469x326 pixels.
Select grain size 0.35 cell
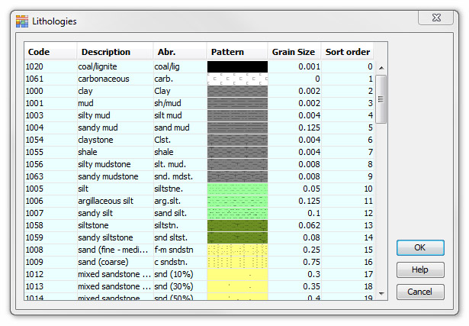(x=294, y=287)
